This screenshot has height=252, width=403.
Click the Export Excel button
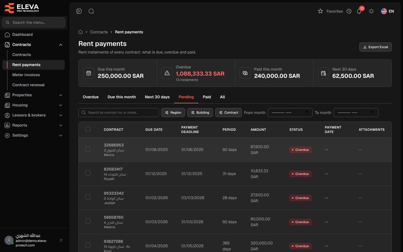point(375,47)
